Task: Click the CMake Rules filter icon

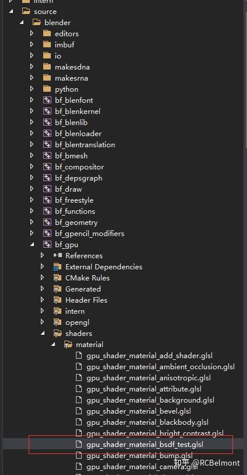Action: click(57, 278)
